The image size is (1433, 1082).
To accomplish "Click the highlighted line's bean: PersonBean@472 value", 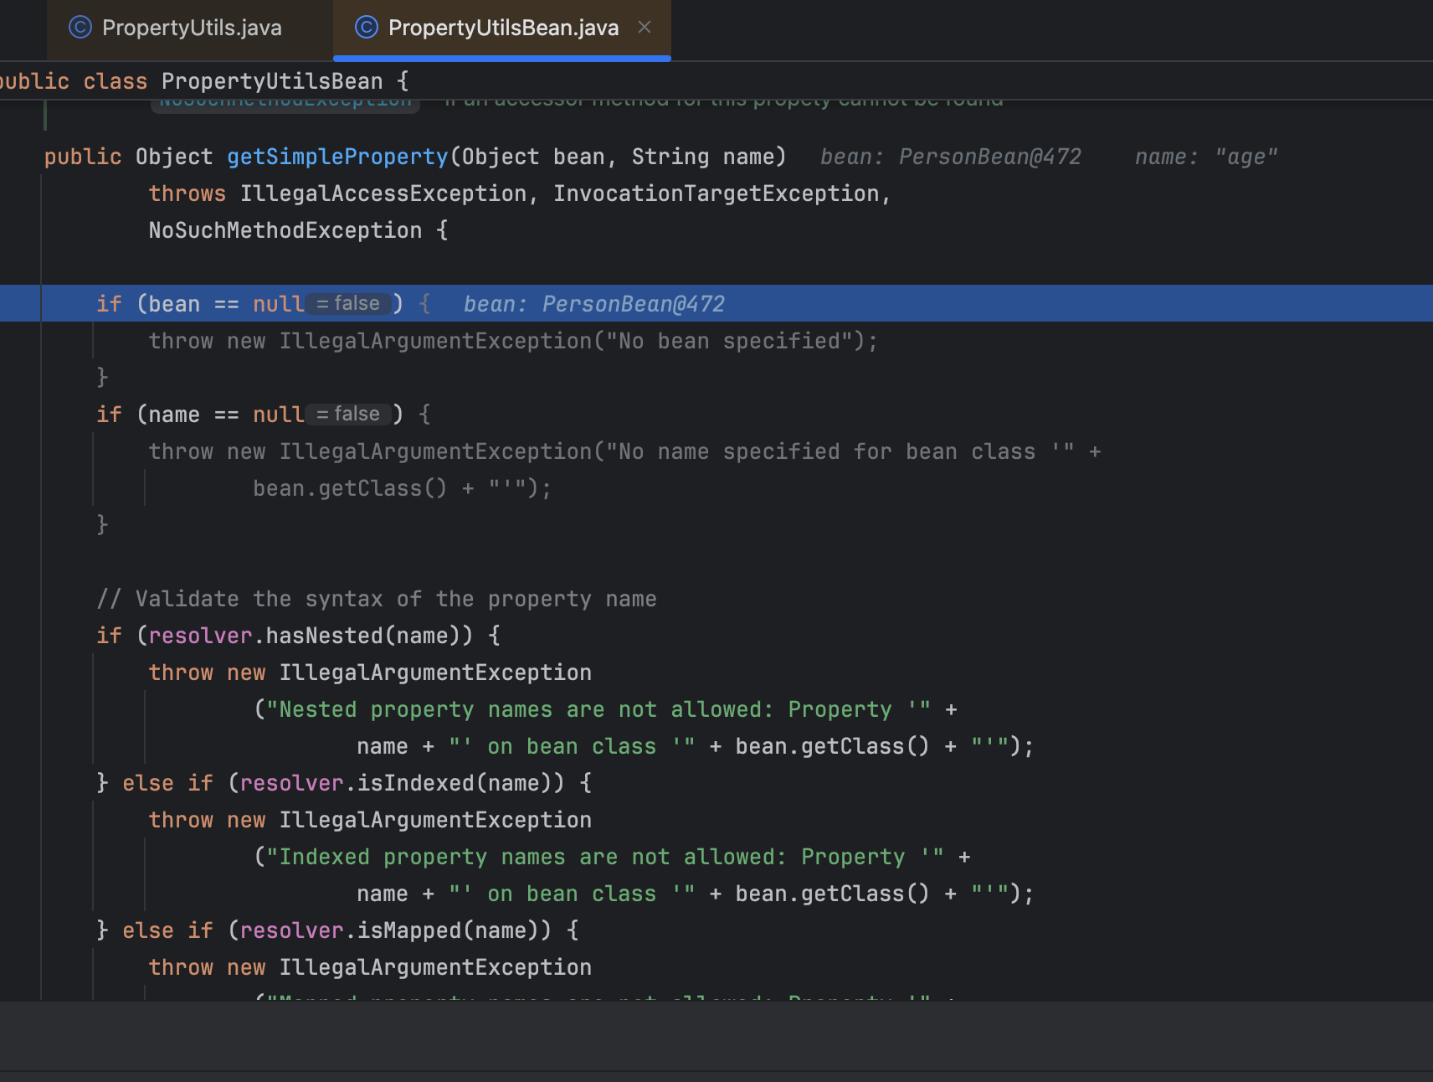I will [x=594, y=304].
